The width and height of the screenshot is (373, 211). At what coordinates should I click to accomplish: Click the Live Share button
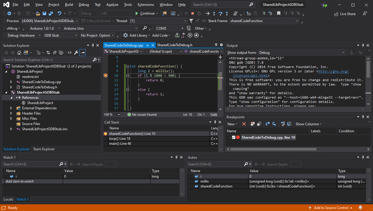click(345, 14)
